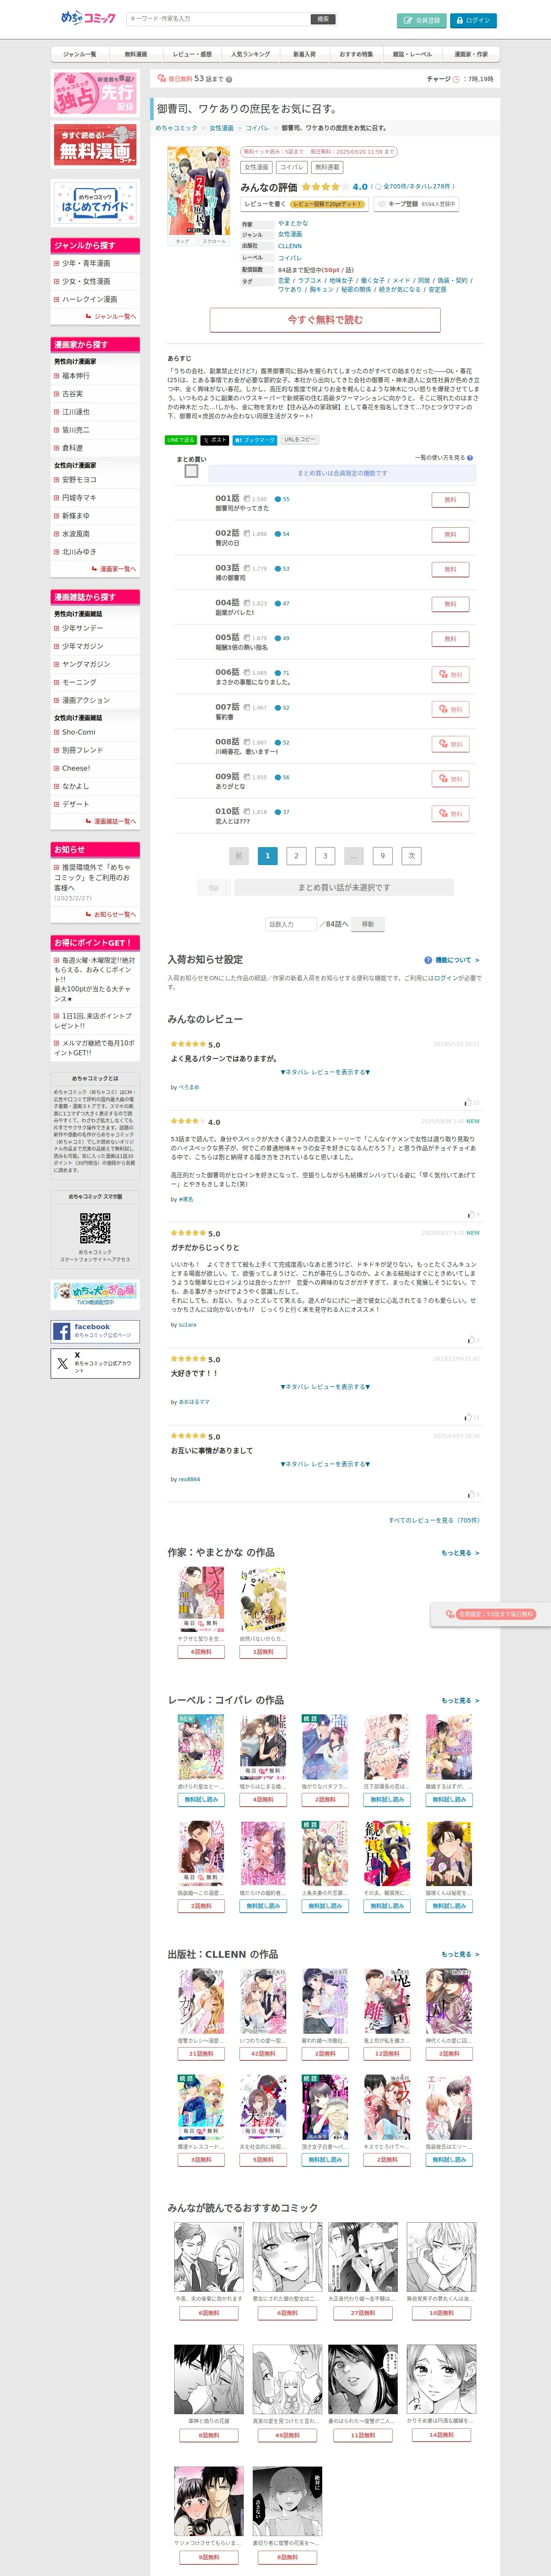Switch the viewer mode to スクロール
The height and width of the screenshot is (2576, 551).
pos(214,241)
